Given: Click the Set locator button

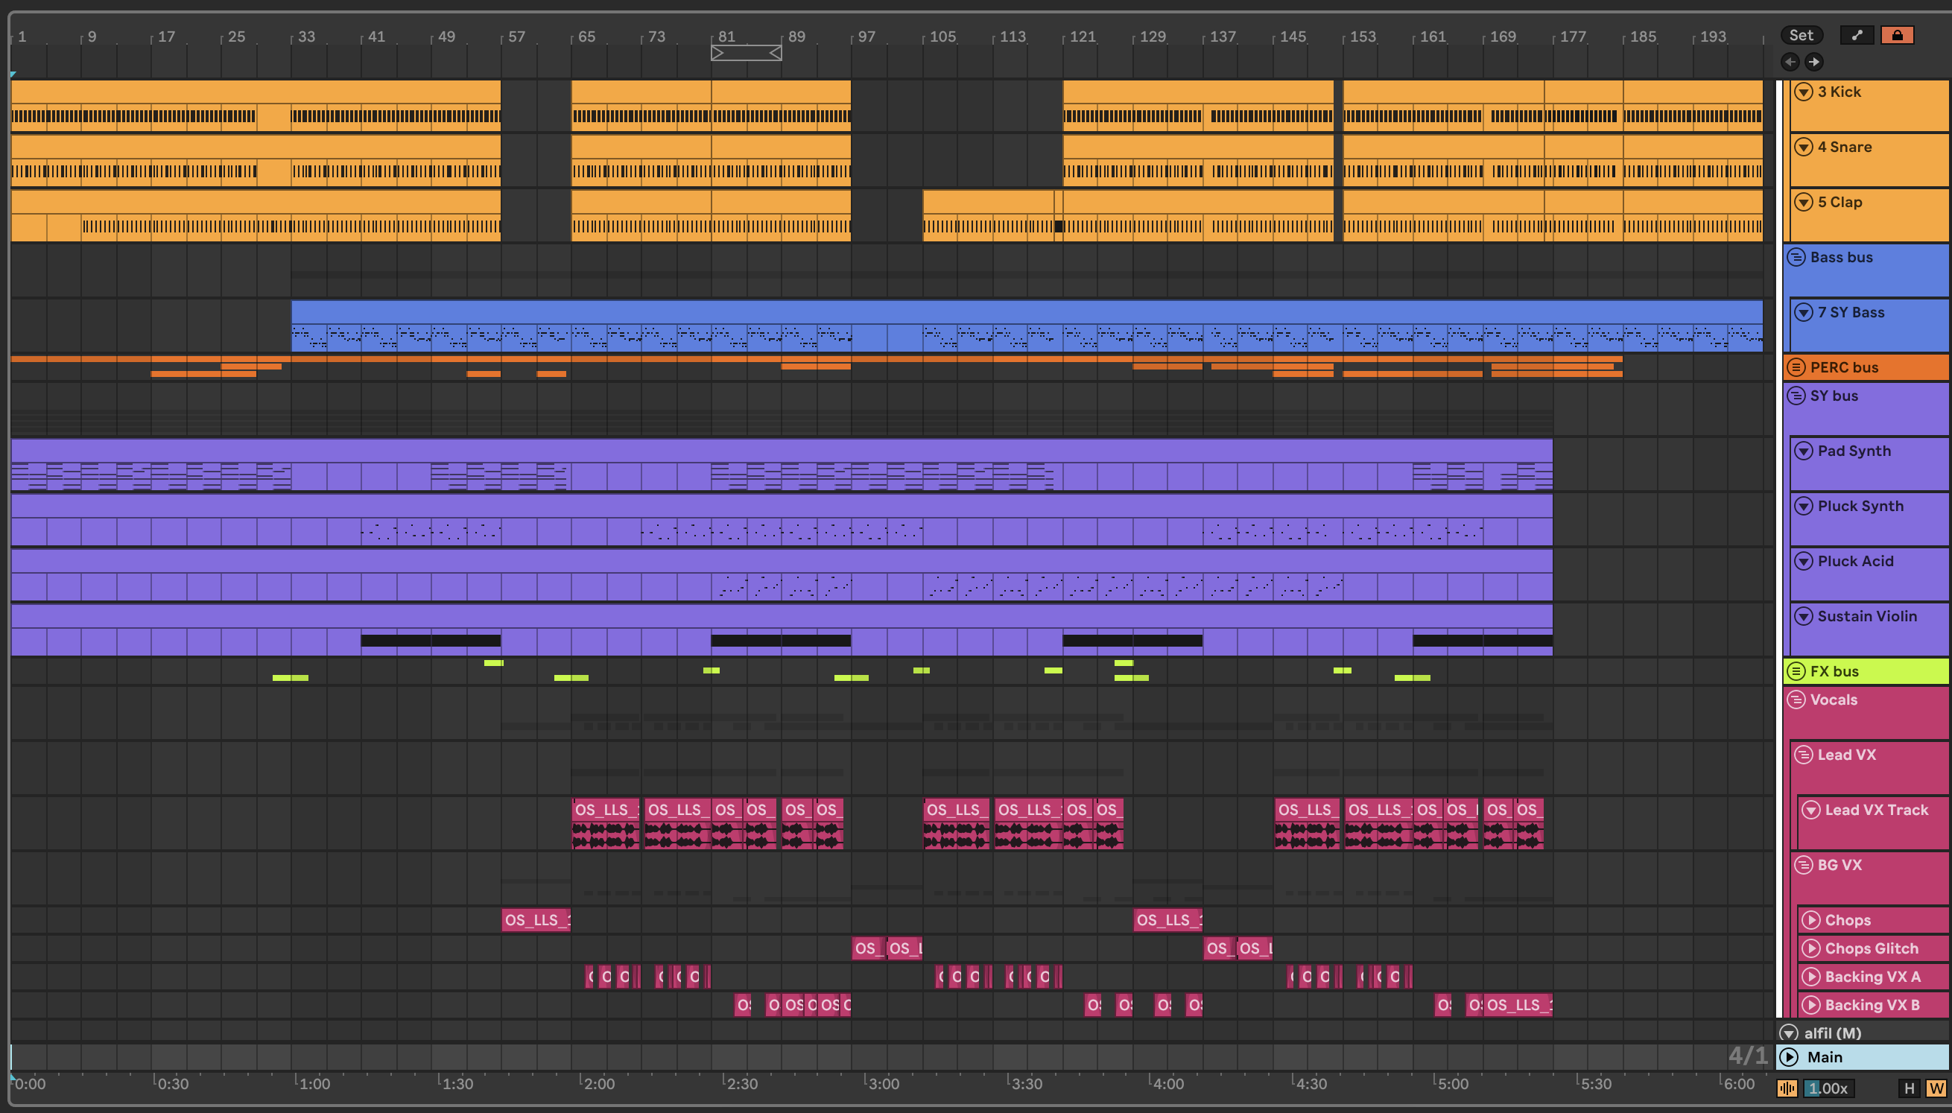Looking at the screenshot, I should pyautogui.click(x=1801, y=35).
